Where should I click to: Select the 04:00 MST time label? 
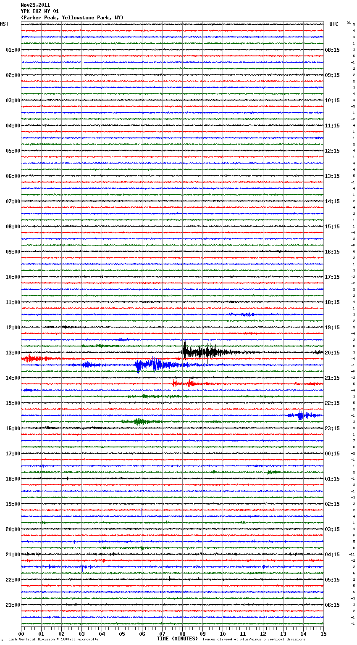click(13, 126)
